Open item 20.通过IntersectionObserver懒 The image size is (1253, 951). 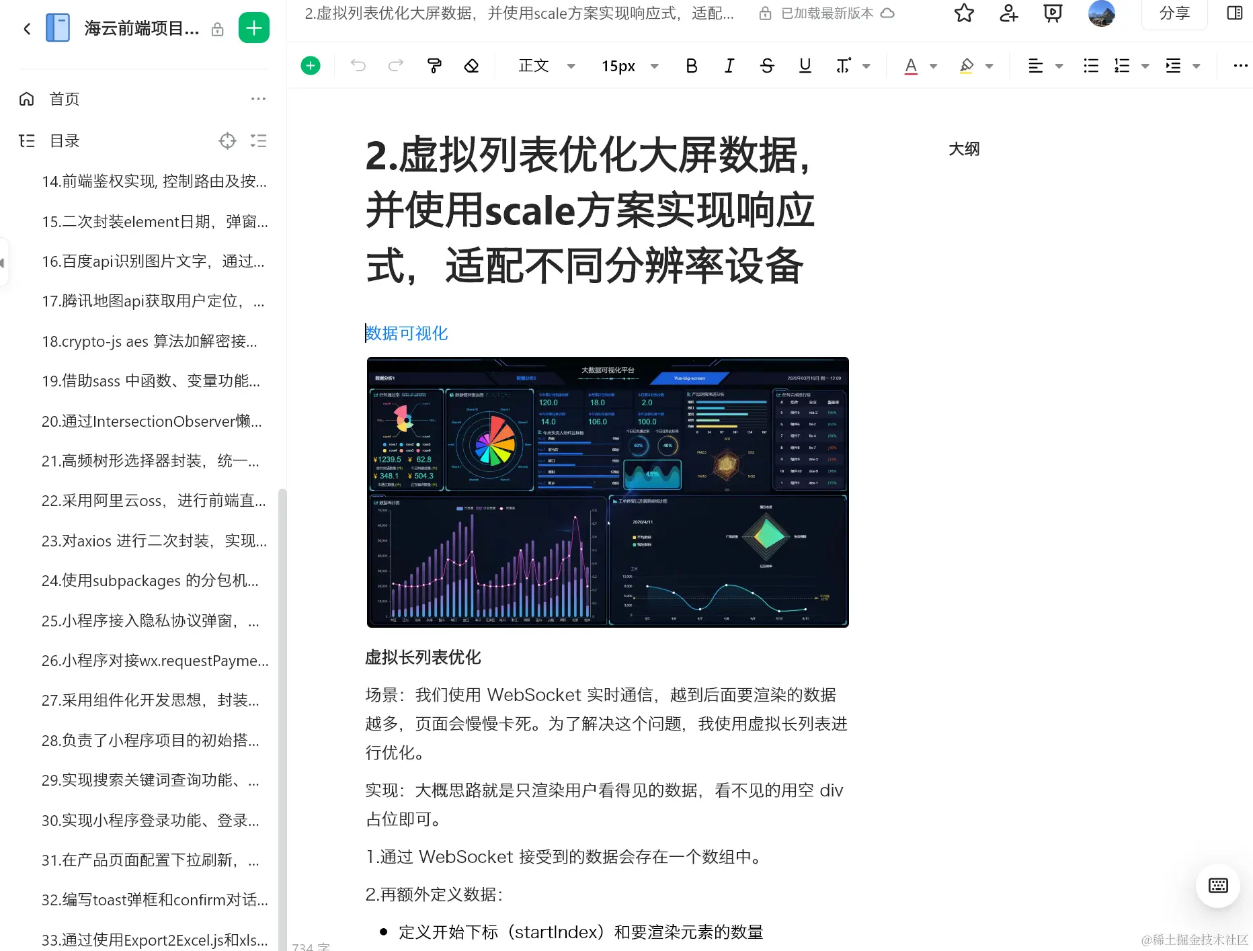tap(152, 421)
